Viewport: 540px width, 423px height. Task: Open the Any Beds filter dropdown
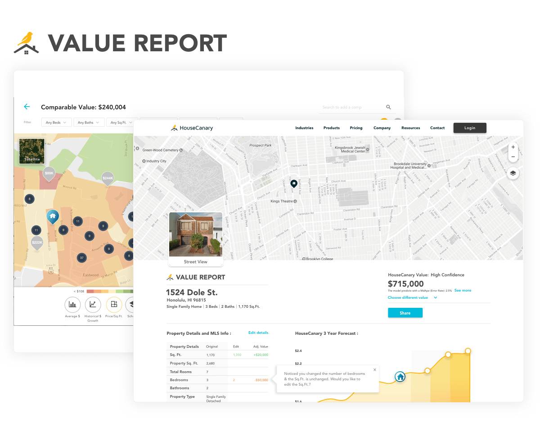(56, 122)
